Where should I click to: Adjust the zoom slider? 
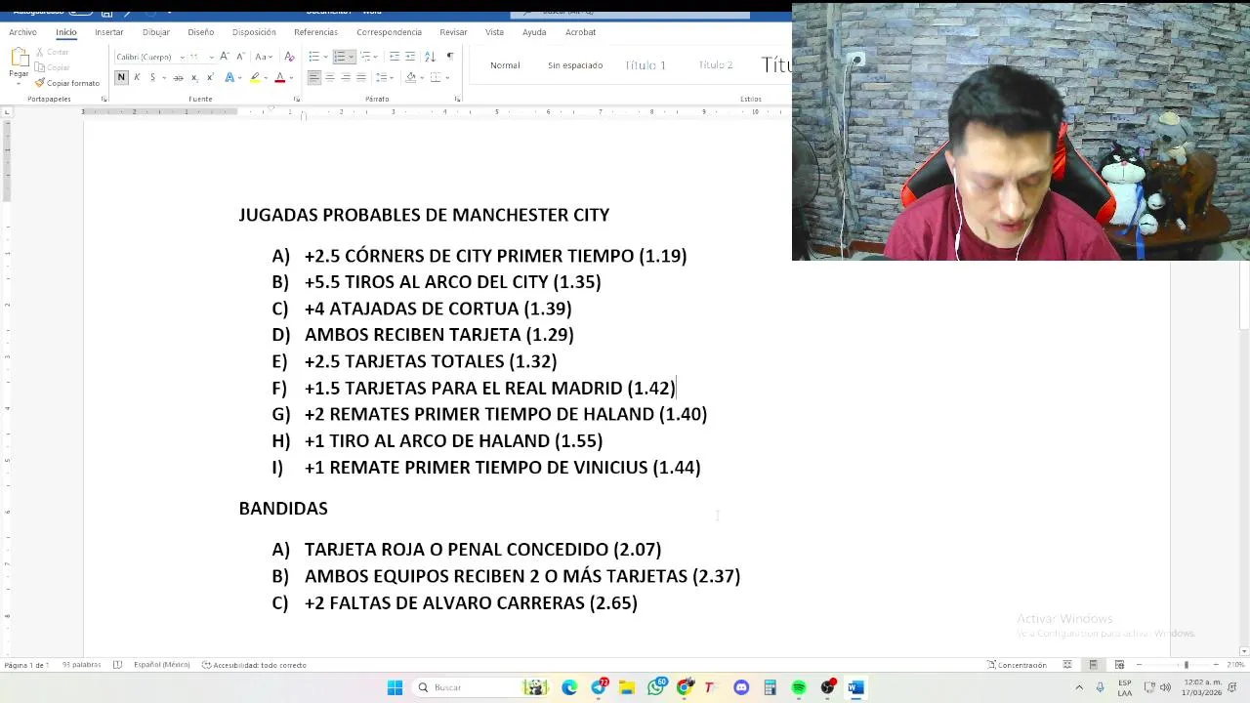[1186, 665]
